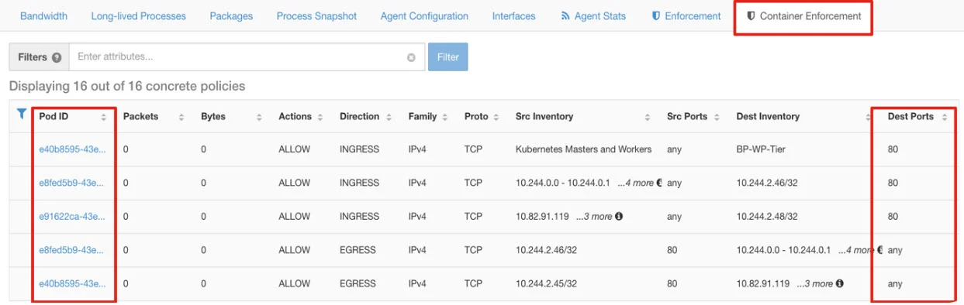This screenshot has width=964, height=305.
Task: Sort table by Packets column arrows
Action: click(181, 117)
